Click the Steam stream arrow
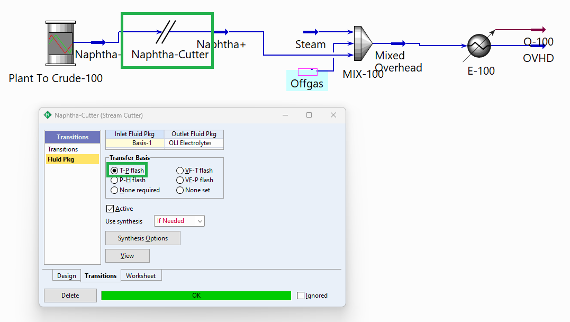The height and width of the screenshot is (322, 570). coord(311,32)
